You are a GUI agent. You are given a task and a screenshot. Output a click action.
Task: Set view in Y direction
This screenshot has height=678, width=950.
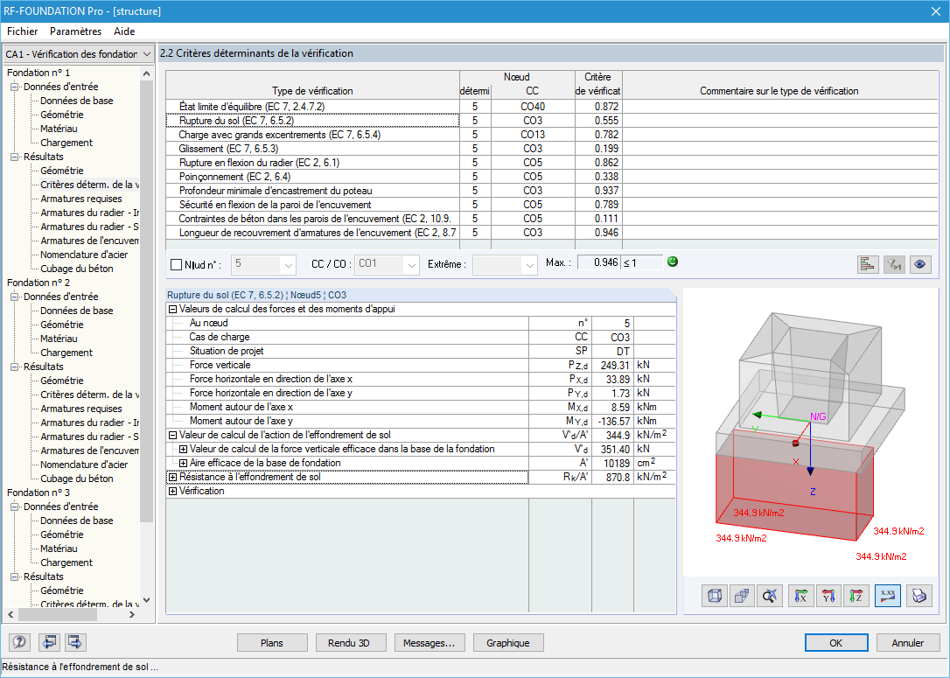pos(828,596)
